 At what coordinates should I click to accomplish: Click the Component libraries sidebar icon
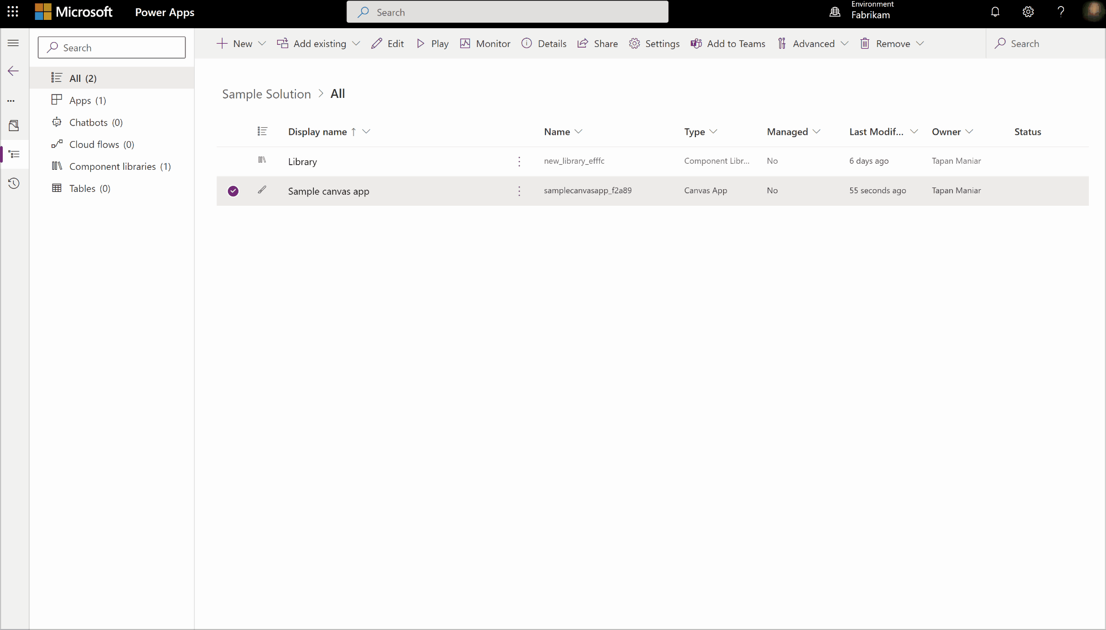(x=56, y=165)
